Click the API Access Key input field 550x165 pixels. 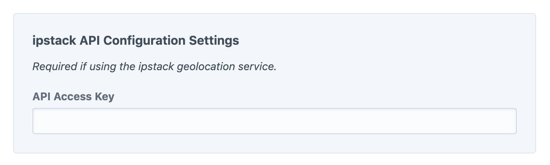(274, 121)
